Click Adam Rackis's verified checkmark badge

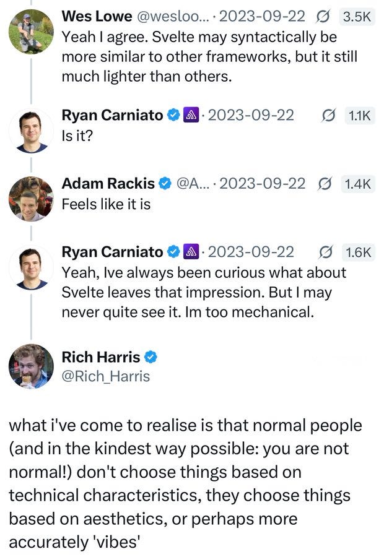click(x=165, y=183)
